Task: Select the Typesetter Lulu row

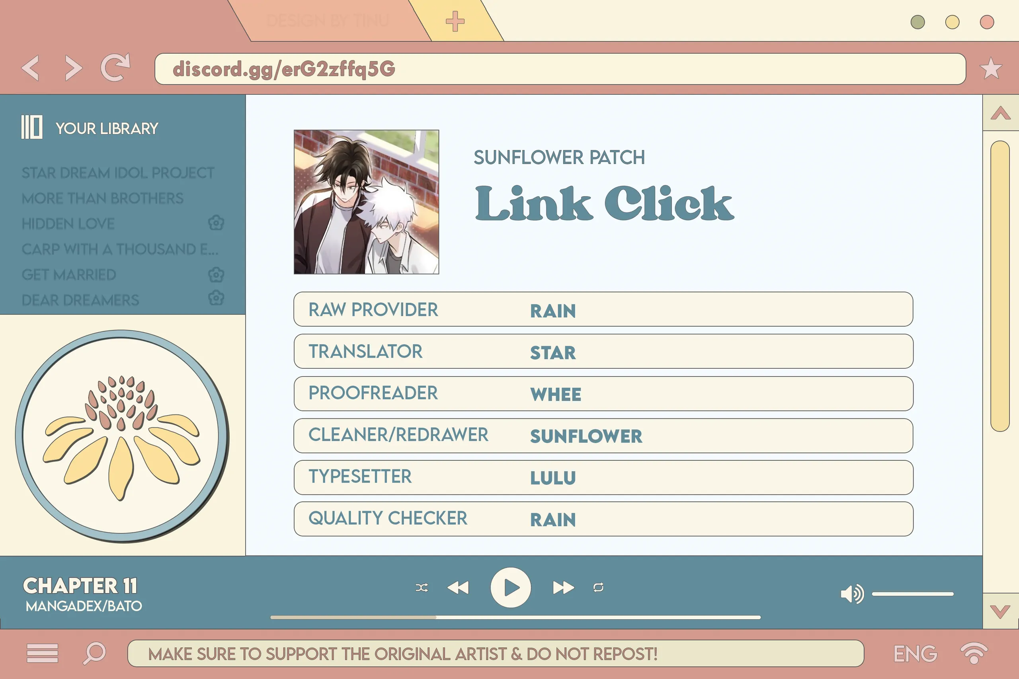Action: 603,477
